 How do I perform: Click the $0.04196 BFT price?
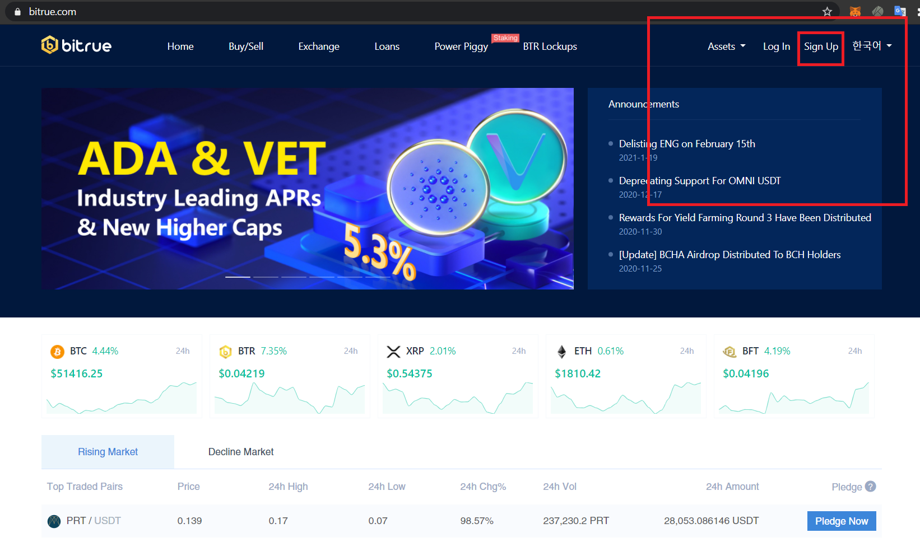[746, 373]
